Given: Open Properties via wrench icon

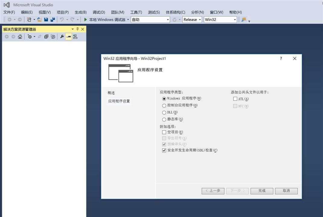Looking at the screenshot, I should (x=62, y=37).
